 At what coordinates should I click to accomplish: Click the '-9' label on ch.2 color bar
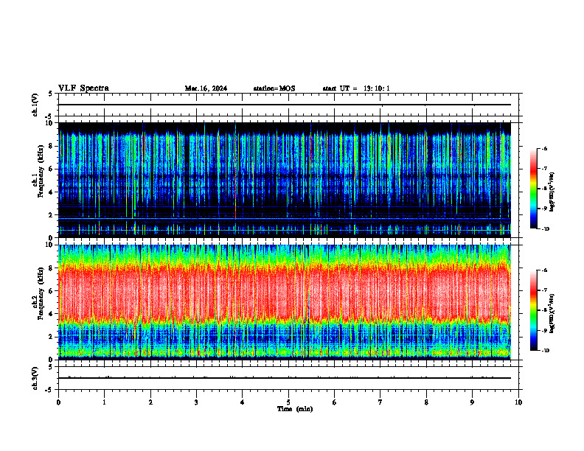tap(544, 330)
